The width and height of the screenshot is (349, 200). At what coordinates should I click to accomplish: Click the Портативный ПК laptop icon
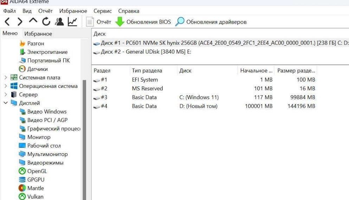click(x=22, y=60)
